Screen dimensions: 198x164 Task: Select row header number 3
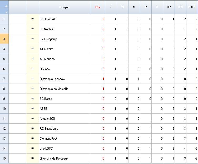4,39
